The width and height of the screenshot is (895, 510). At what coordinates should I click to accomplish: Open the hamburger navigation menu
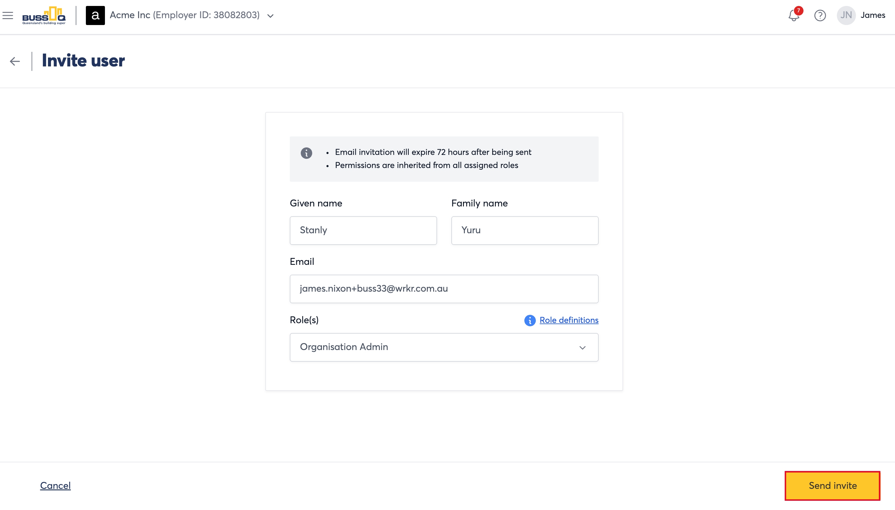(x=8, y=15)
